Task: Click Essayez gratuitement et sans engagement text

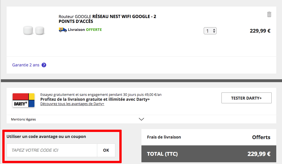Action: point(101,94)
